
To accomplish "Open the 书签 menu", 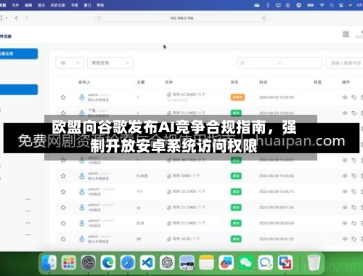I will point(75,5).
